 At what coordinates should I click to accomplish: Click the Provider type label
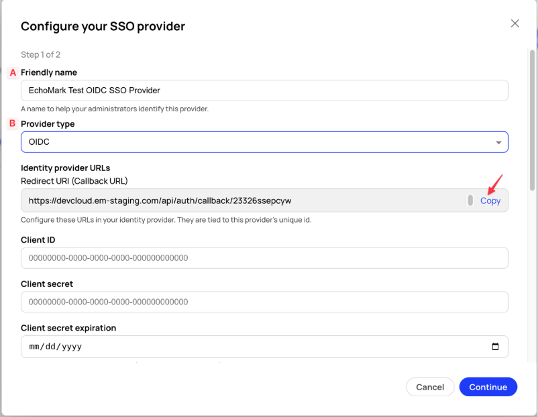coord(48,124)
